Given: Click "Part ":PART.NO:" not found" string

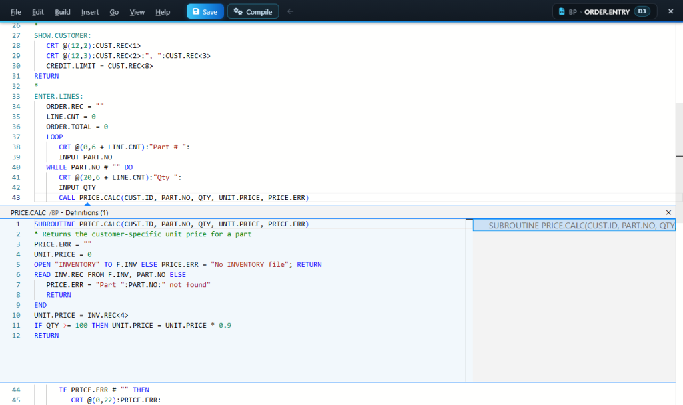Looking at the screenshot, I should point(153,285).
